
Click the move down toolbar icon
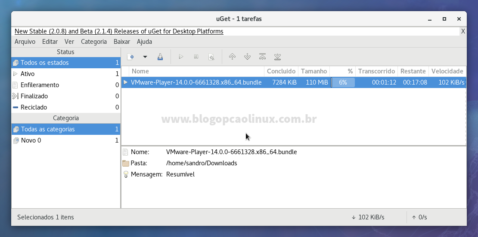coord(247,57)
